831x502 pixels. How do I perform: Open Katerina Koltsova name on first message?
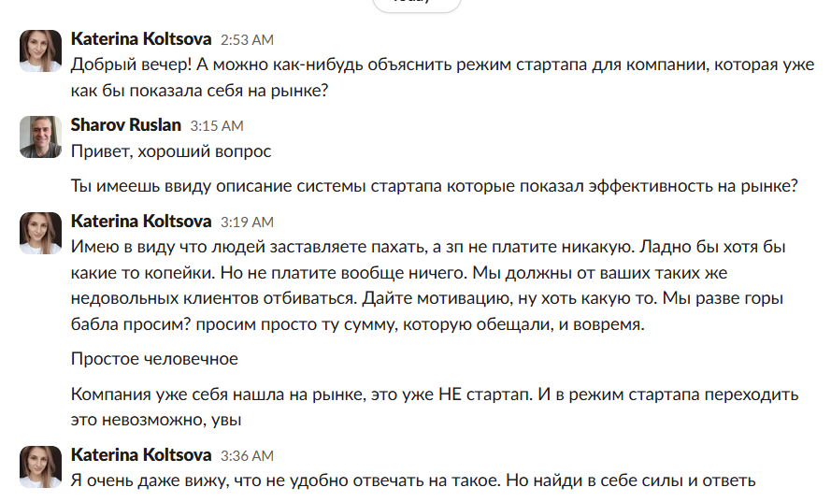141,39
